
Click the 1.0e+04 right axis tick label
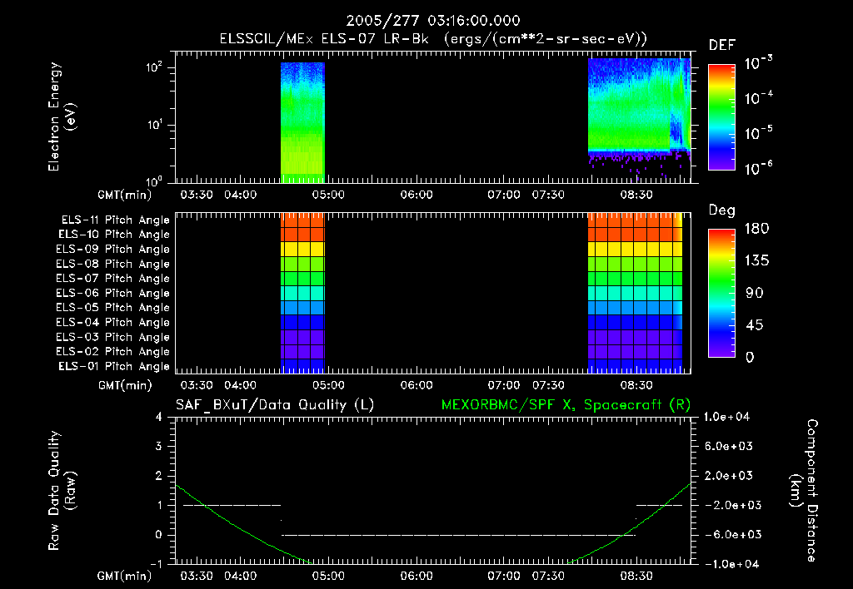726,418
